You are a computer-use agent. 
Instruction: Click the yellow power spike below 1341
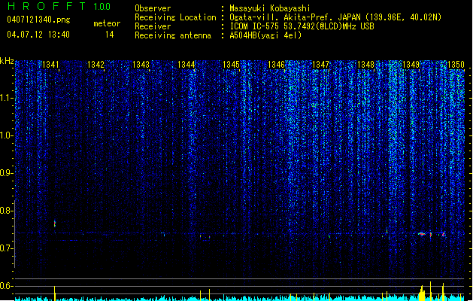[55, 293]
